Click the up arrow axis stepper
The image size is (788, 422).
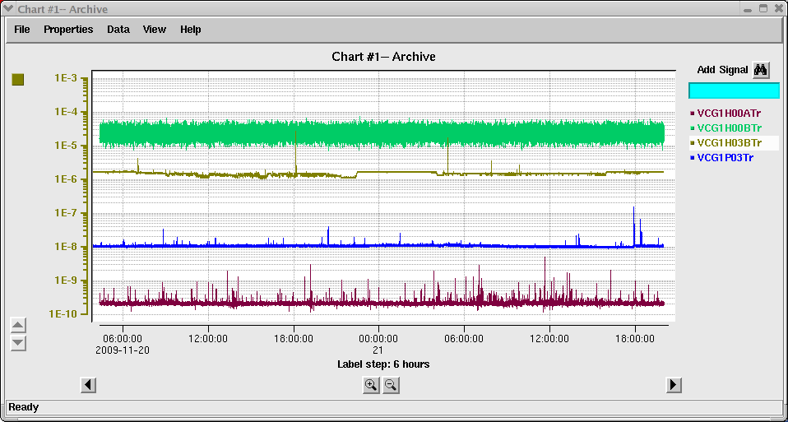18,325
